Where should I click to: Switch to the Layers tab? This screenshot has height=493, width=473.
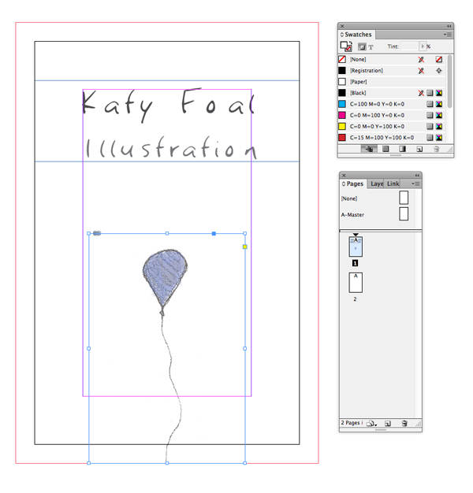[x=377, y=184]
